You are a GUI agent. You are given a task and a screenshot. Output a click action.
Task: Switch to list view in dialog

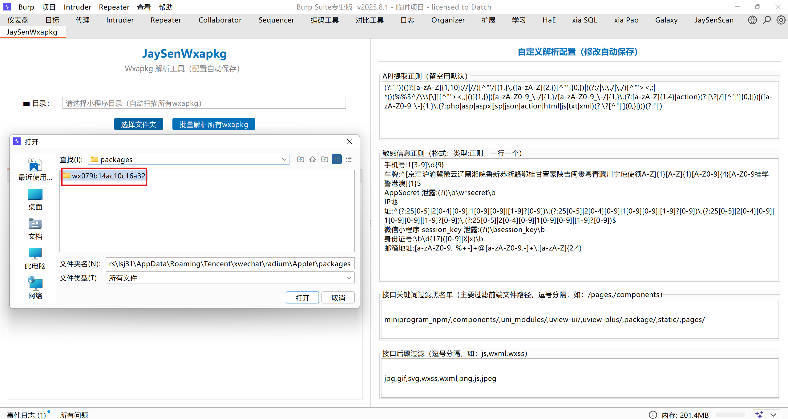coord(349,159)
